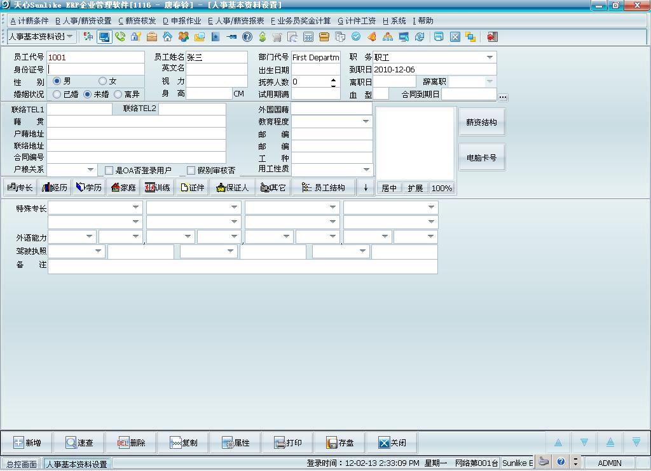
Task: Click the green phone toolbar icon
Action: 120,37
